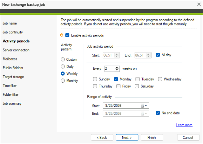
Task: Select the Daily activity pattern
Action: click(63, 67)
